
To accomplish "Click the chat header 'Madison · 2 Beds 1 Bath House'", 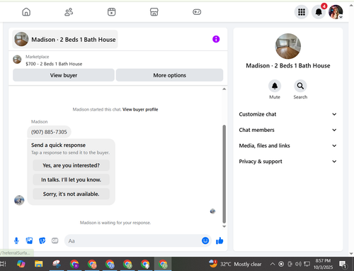I will pos(65,39).
